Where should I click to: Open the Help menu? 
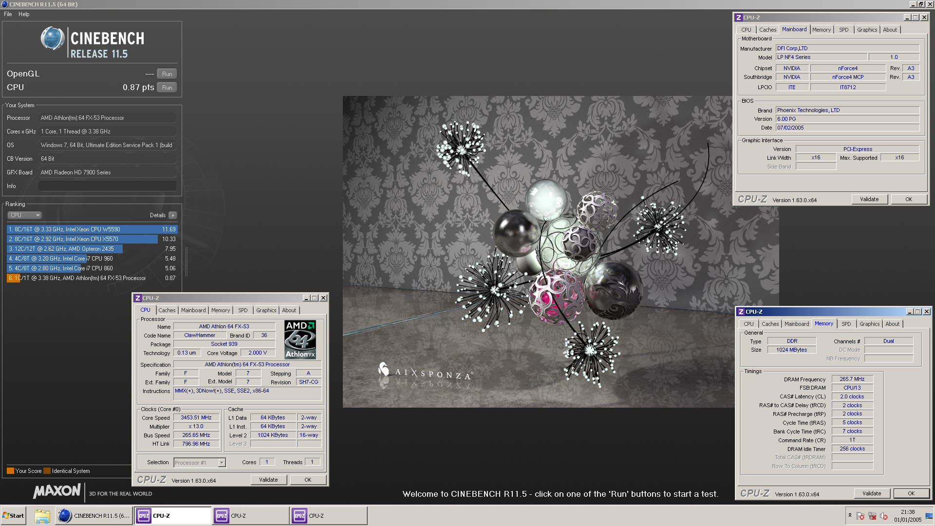[24, 14]
